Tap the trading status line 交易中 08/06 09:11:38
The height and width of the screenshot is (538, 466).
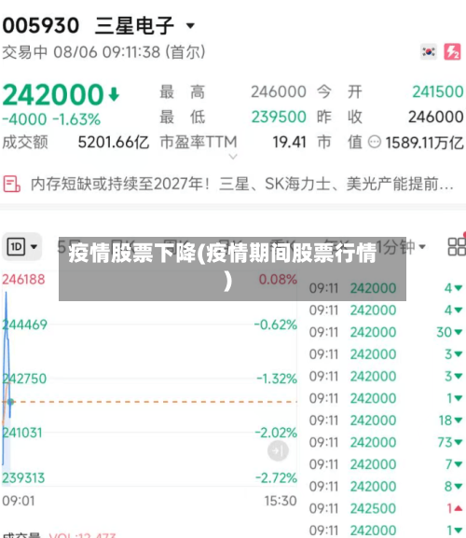click(103, 52)
